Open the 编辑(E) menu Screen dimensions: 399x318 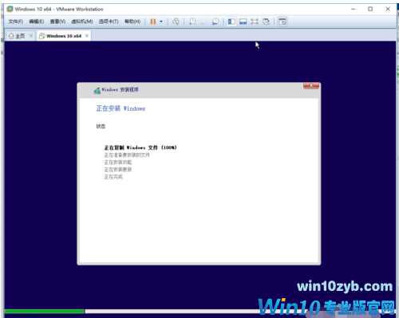(37, 22)
